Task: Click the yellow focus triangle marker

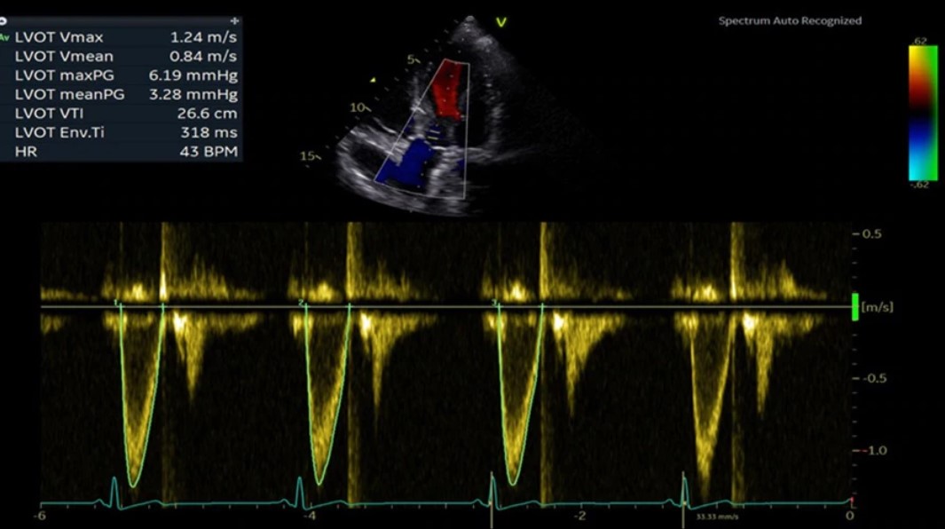Action: point(374,81)
